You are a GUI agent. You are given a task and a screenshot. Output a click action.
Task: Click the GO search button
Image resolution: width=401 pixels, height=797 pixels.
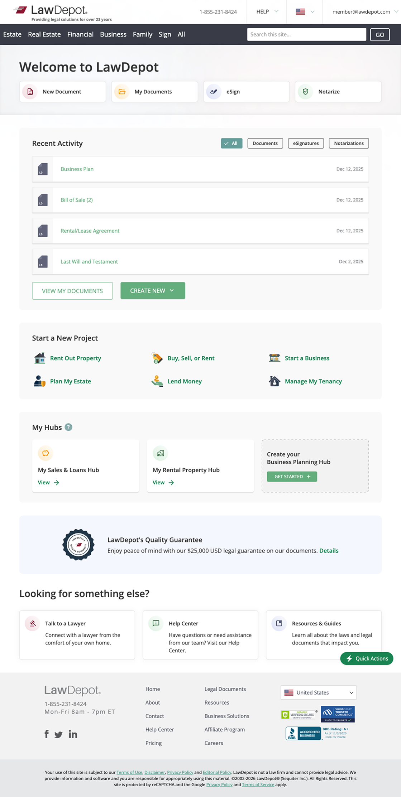click(x=380, y=34)
